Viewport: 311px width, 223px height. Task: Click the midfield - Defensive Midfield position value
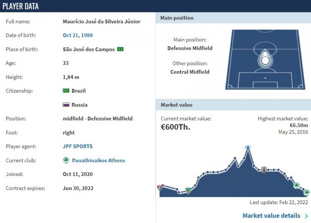click(97, 119)
